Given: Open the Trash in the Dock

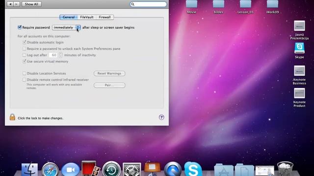Looking at the screenshot, I should pyautogui.click(x=285, y=169).
